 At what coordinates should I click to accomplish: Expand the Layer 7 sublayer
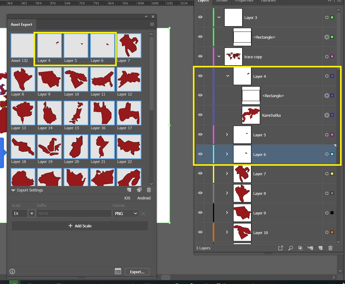click(x=227, y=173)
